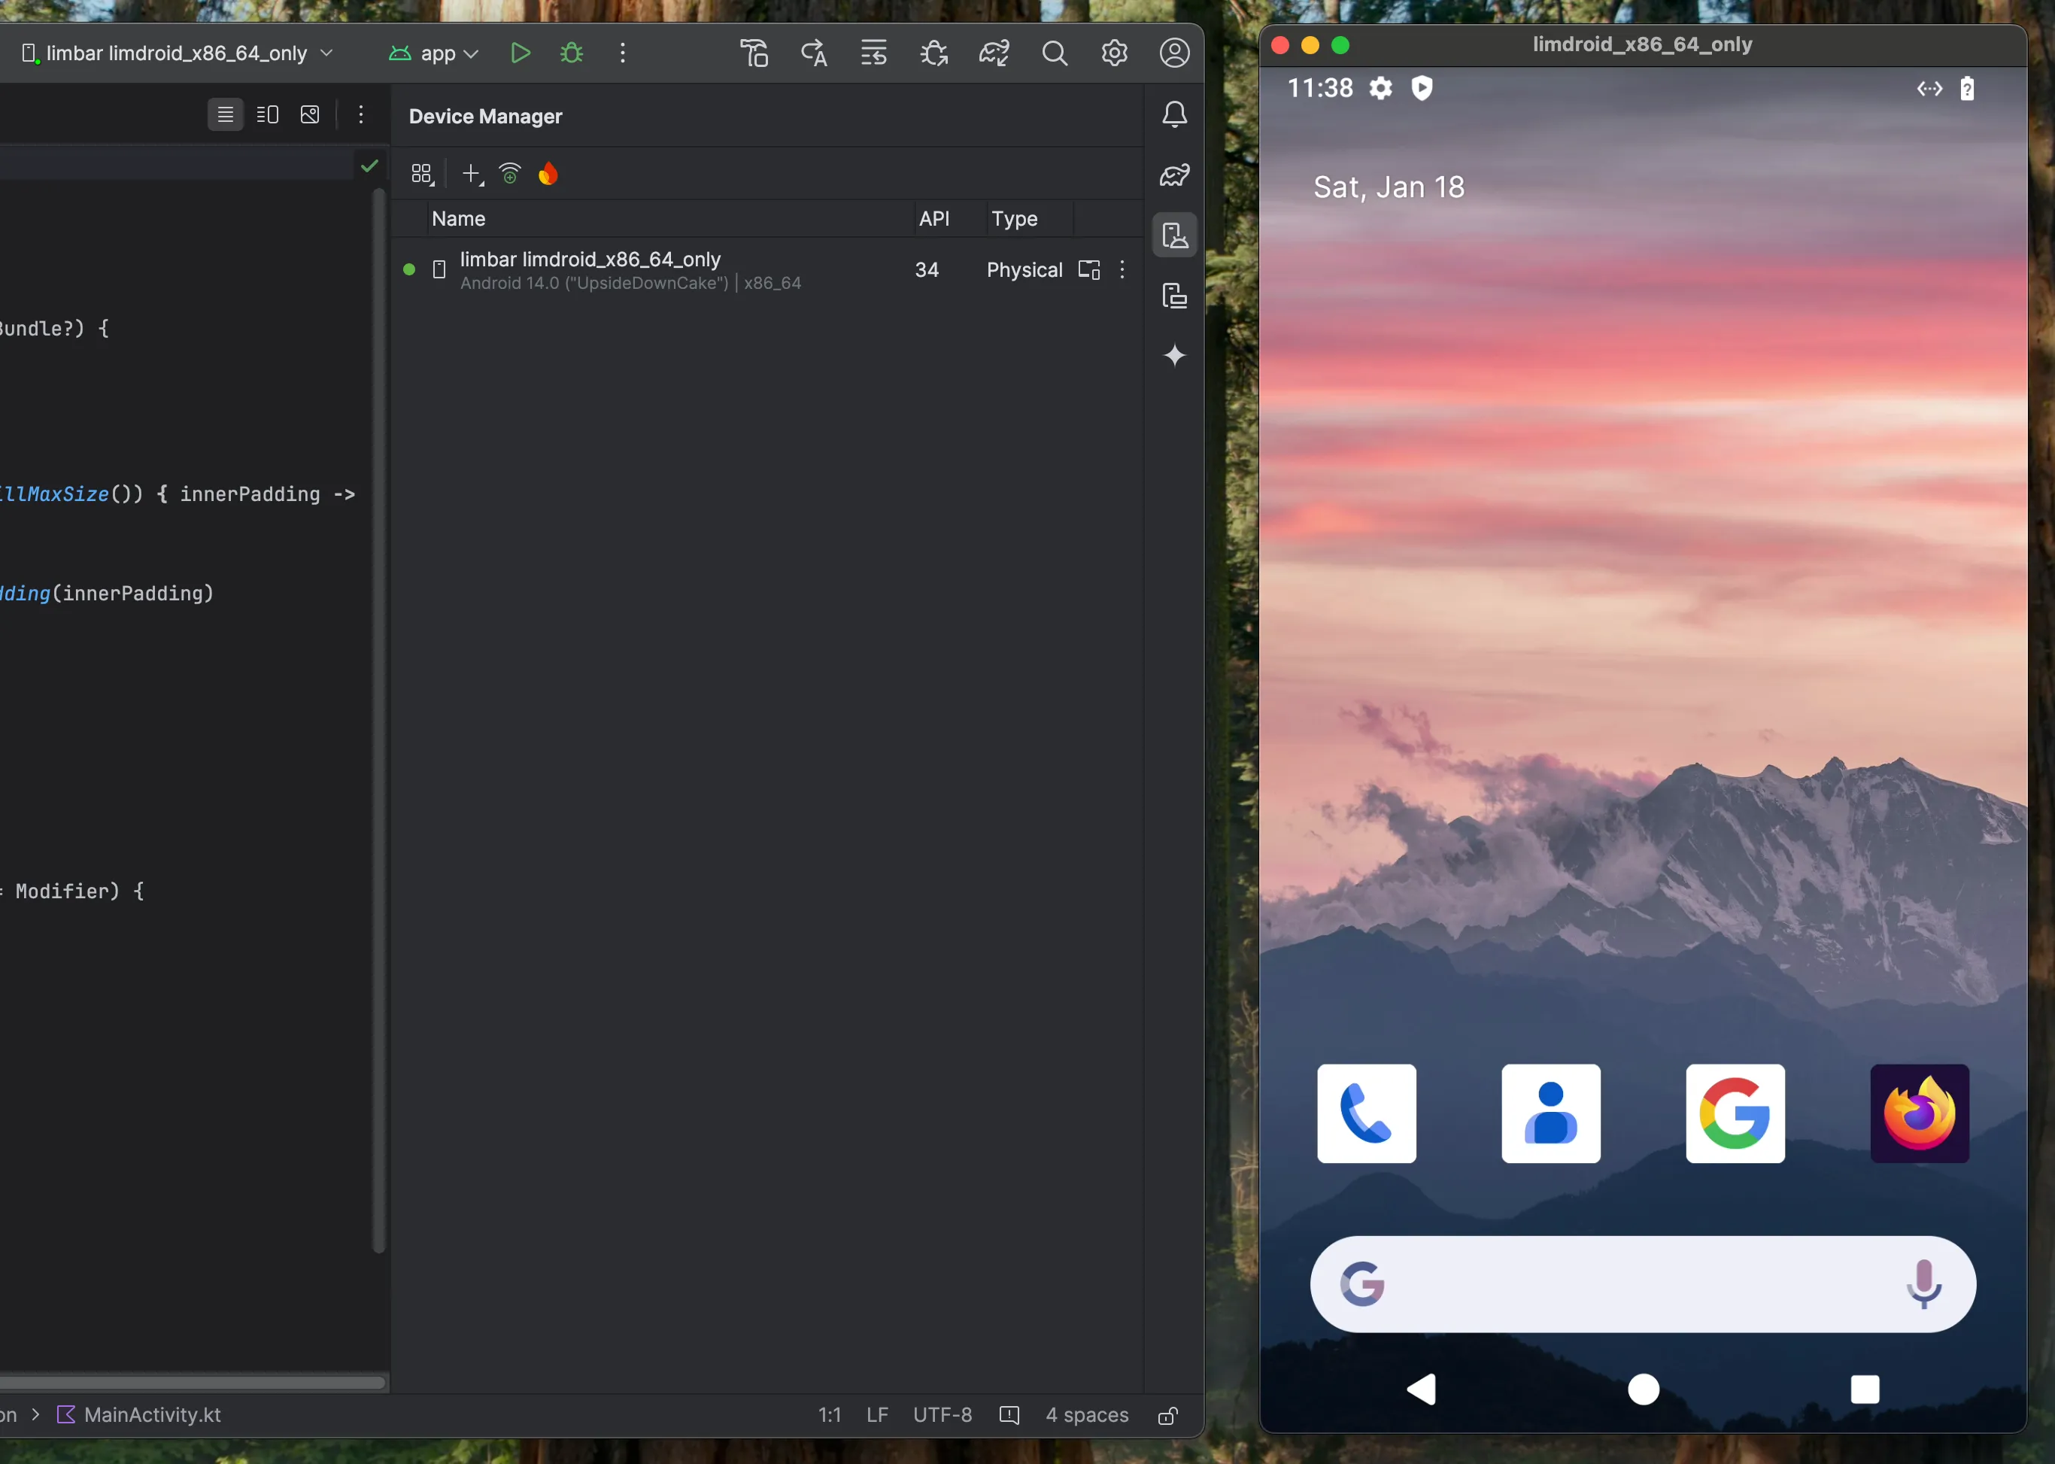This screenshot has height=1464, width=2055.
Task: Toggle the split column view icon
Action: coord(268,114)
